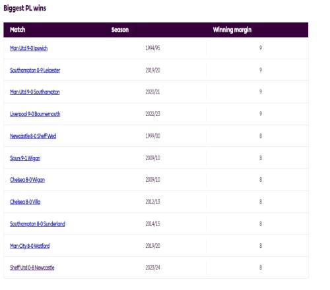Open Newcastle 8-0 Sheff Wed match link
Viewport: 330px width, 290px height.
[33, 136]
